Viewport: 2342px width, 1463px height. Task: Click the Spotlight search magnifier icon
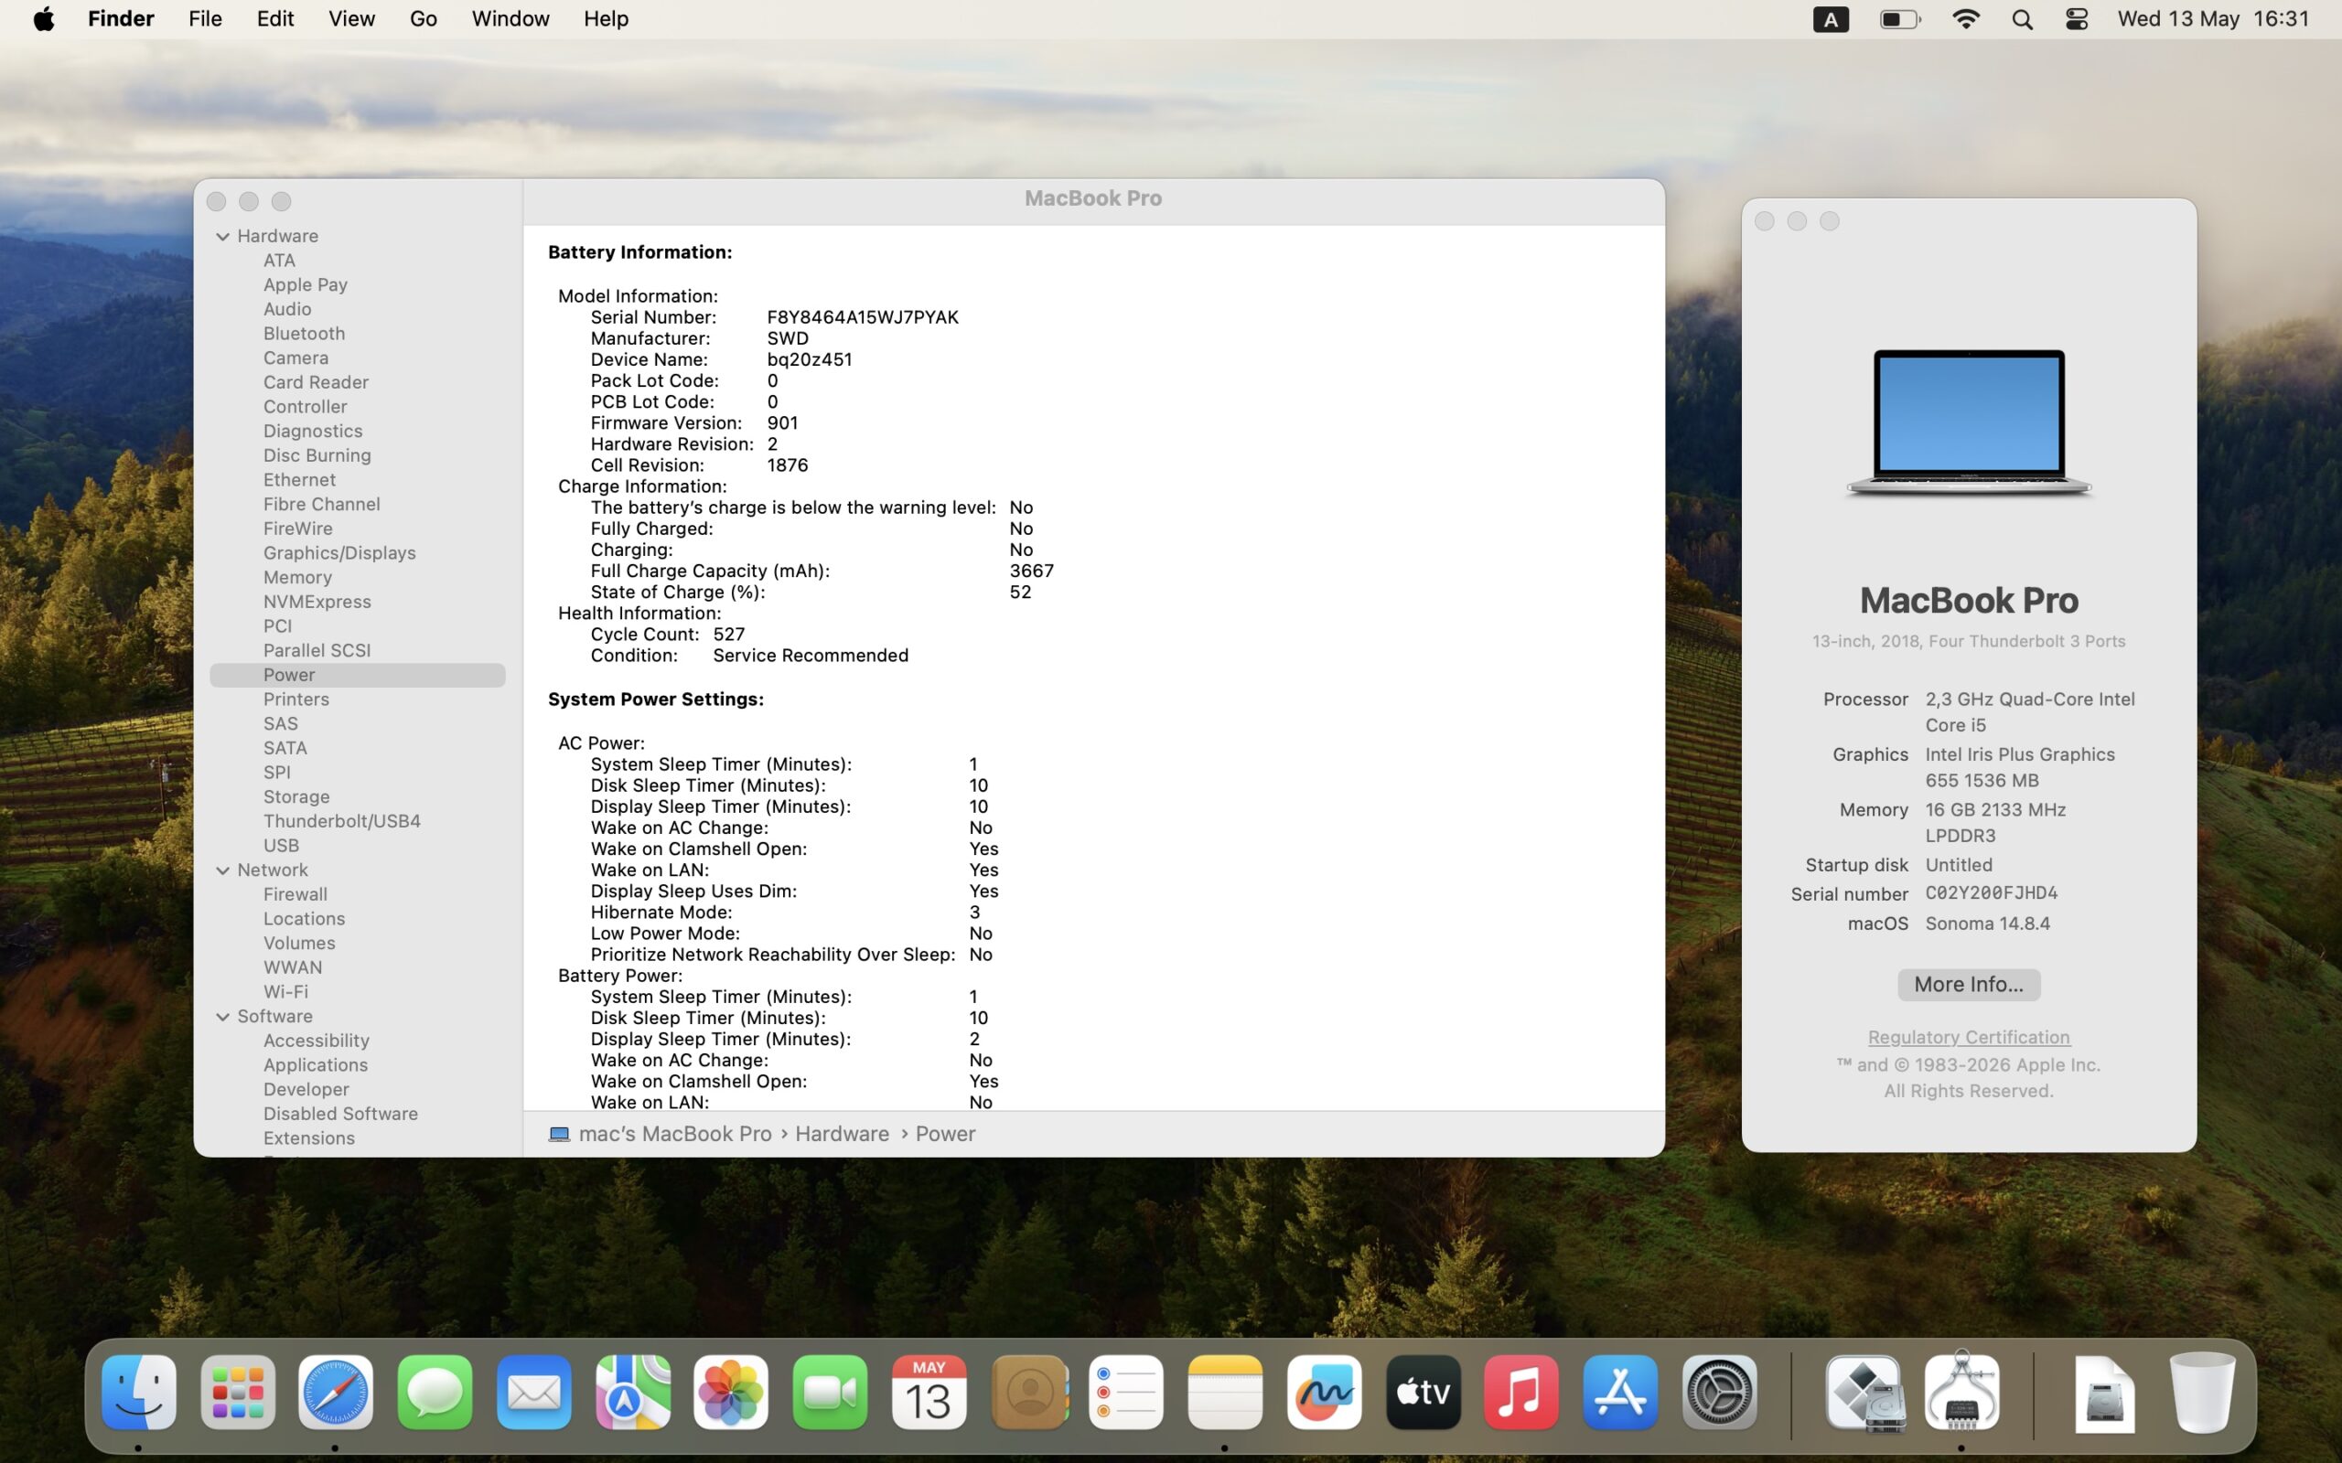2022,19
